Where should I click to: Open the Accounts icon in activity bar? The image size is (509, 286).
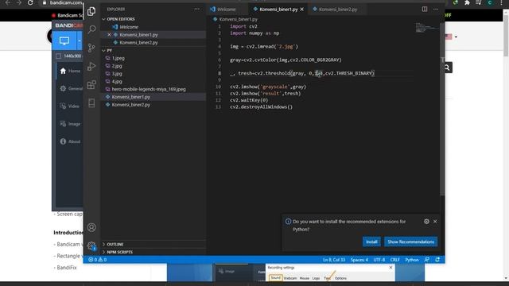click(x=91, y=227)
